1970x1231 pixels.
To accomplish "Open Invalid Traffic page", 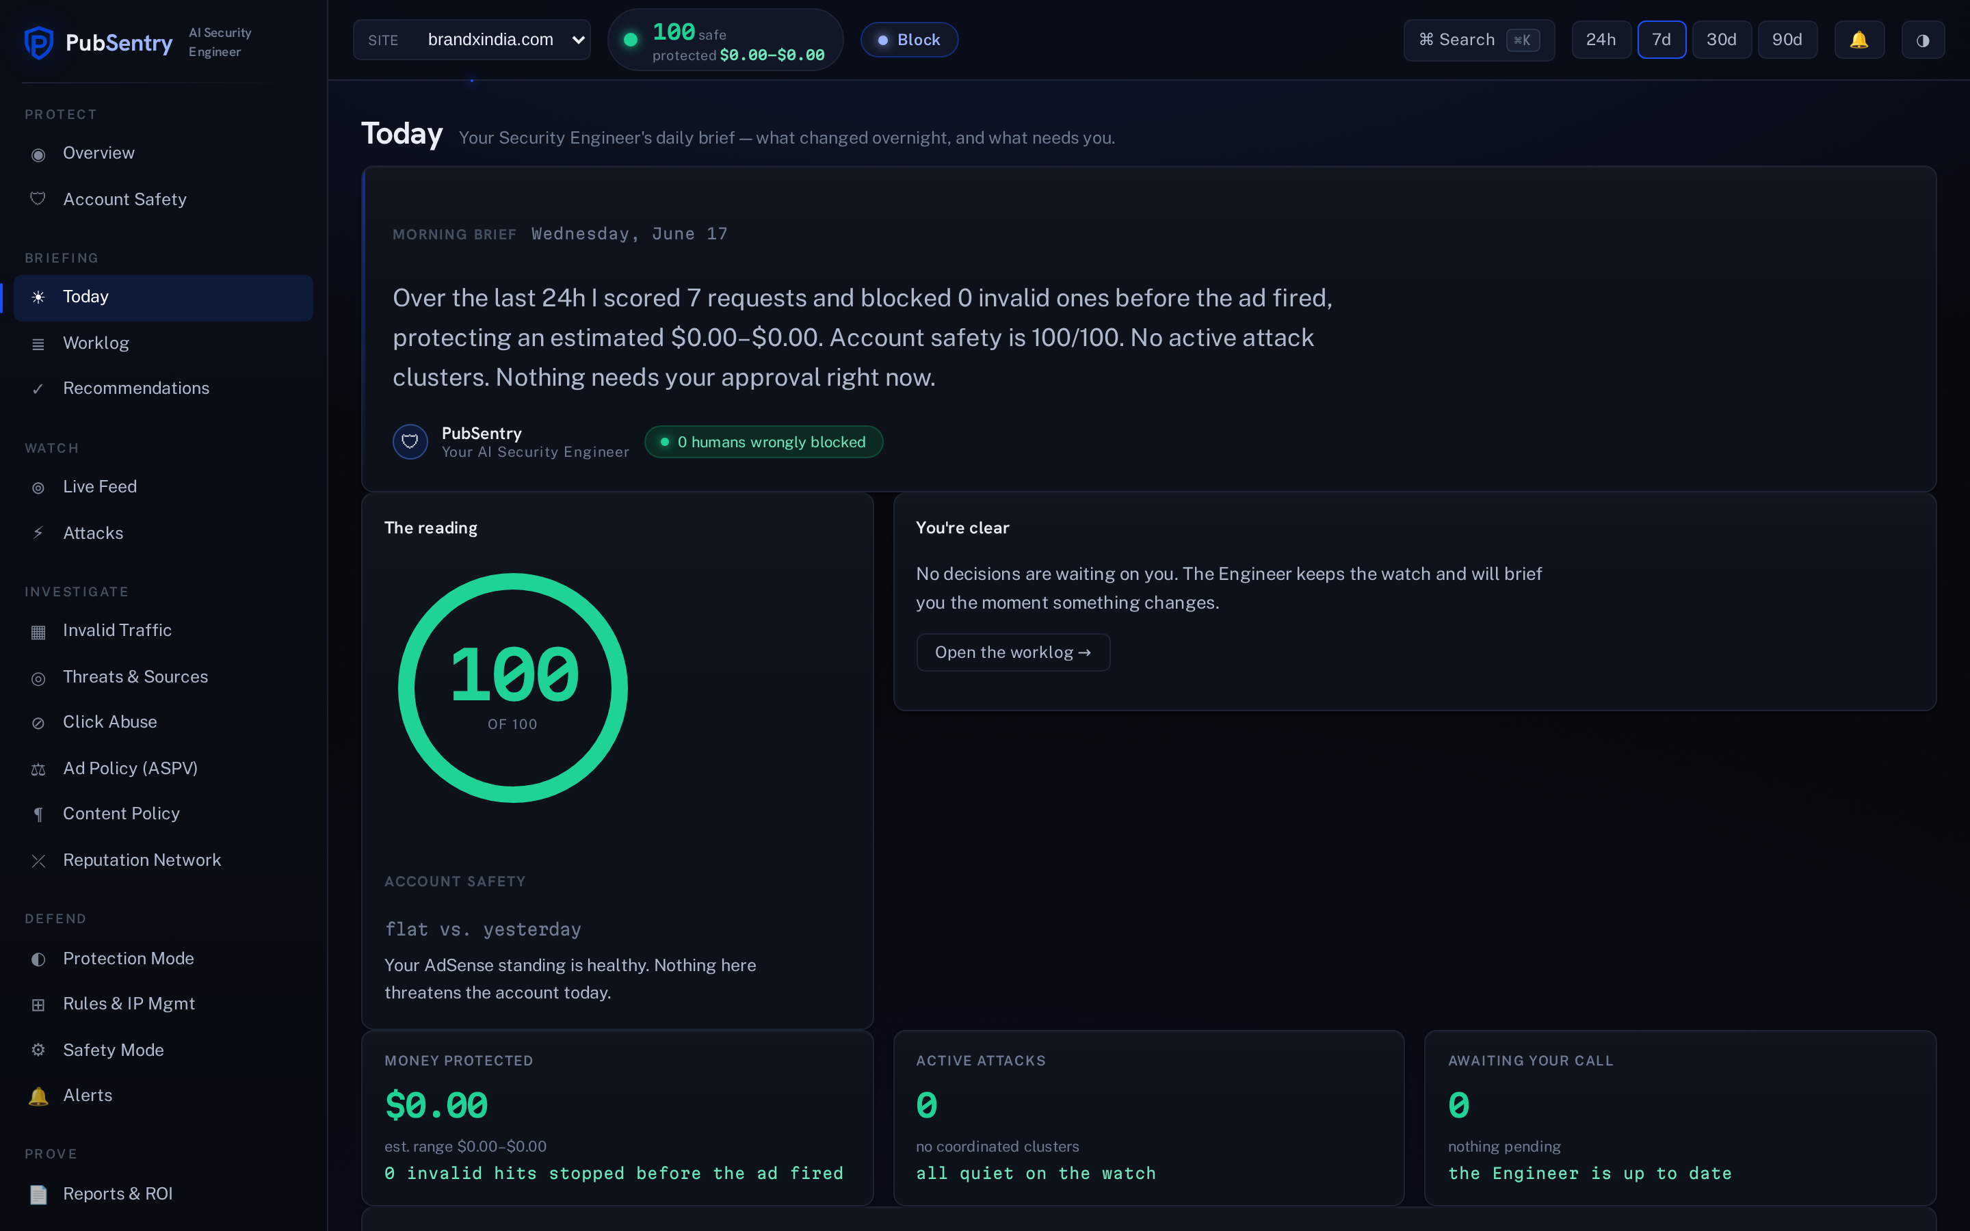I will click(x=163, y=631).
